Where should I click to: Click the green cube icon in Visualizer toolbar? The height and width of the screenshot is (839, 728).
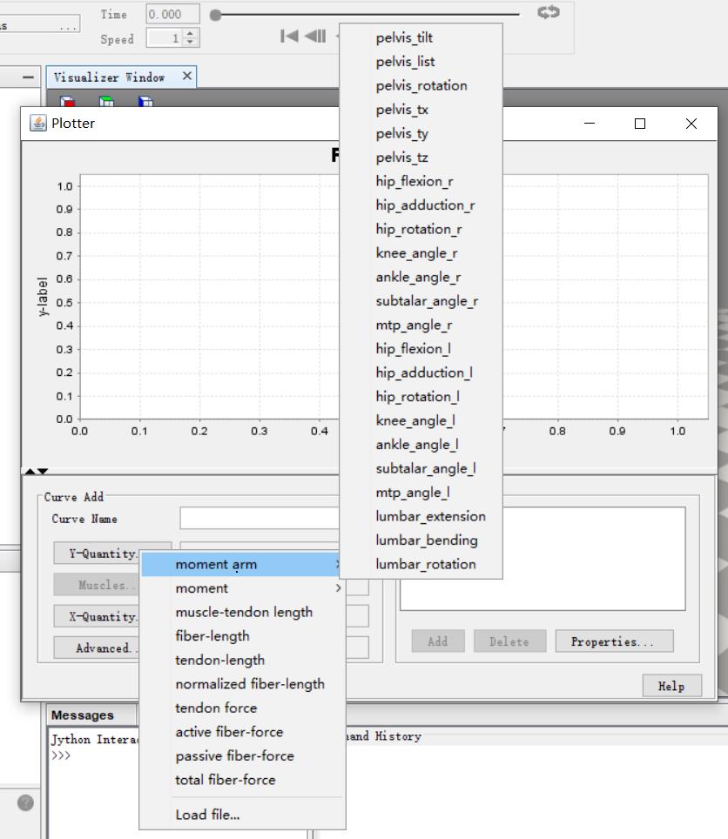coord(107,102)
